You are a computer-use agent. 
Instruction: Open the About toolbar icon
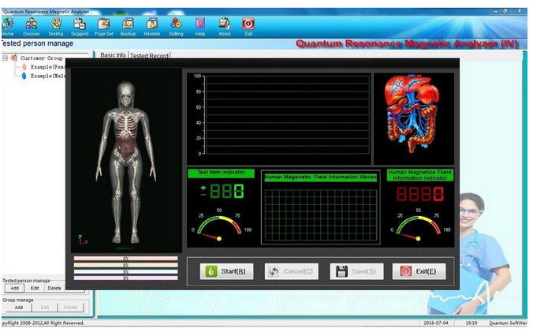pos(225,27)
